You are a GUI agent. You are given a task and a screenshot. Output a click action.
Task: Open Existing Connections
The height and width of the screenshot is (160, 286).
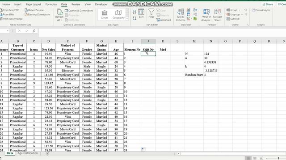(x=38, y=15)
